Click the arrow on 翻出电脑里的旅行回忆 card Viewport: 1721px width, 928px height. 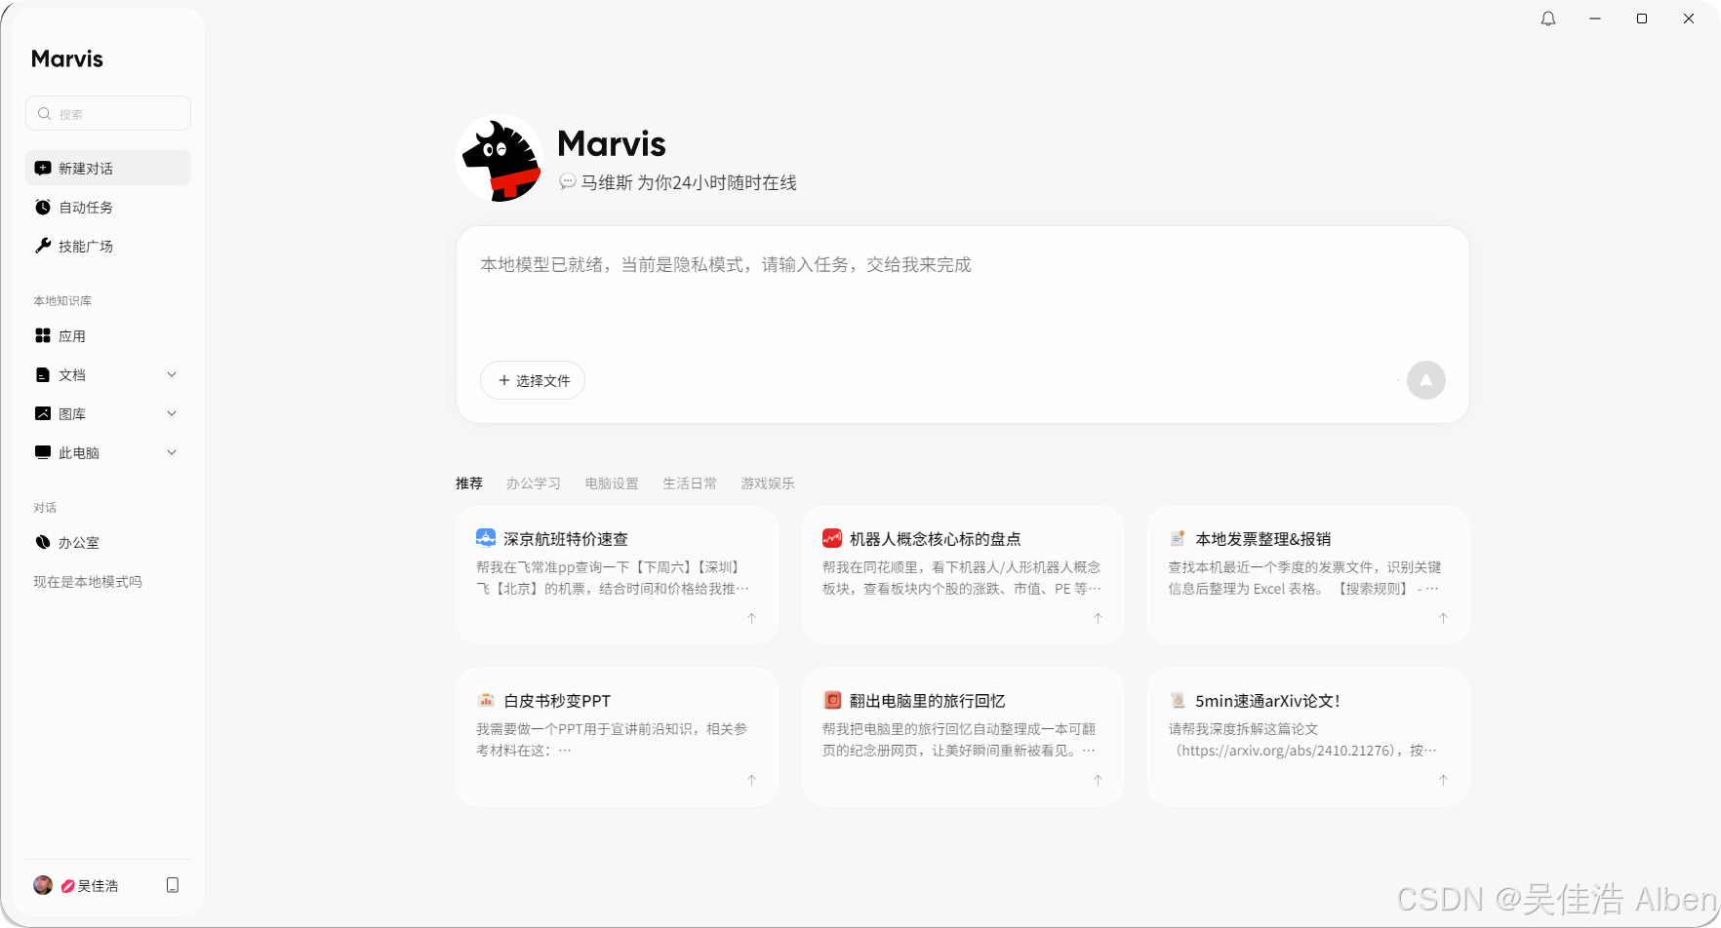[x=1099, y=780]
